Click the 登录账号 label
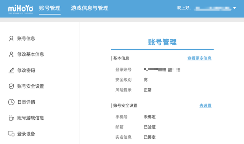 point(123,70)
